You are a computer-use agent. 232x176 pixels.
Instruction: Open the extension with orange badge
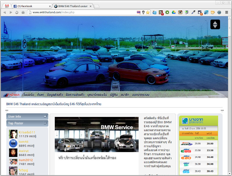tap(200, 13)
